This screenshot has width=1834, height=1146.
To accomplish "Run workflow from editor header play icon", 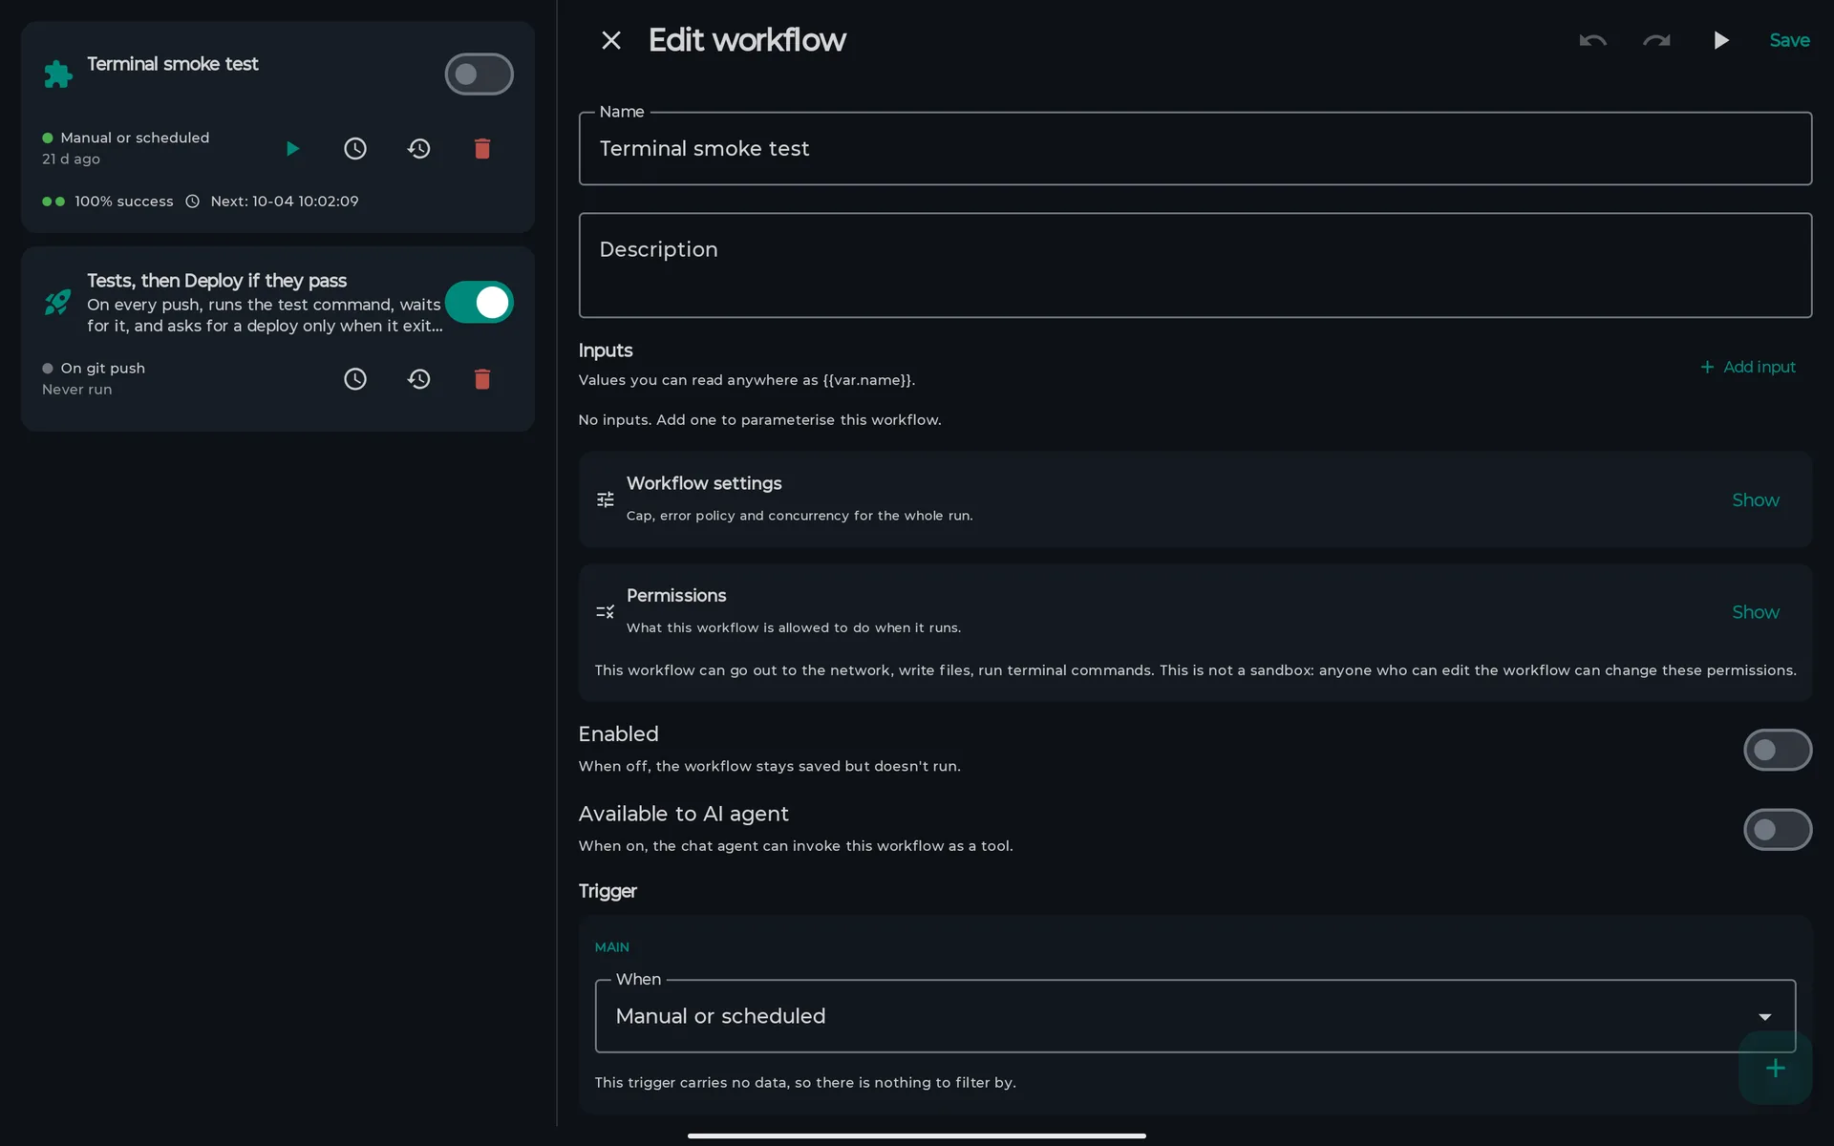I will (1721, 40).
